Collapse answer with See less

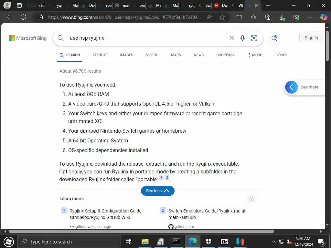[158, 191]
